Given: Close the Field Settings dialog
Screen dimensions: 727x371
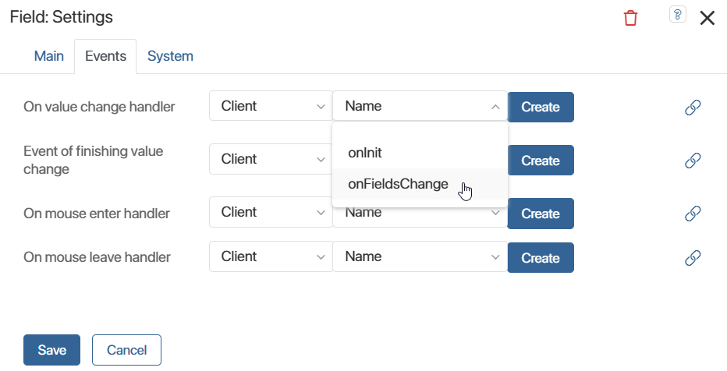Looking at the screenshot, I should tap(707, 18).
